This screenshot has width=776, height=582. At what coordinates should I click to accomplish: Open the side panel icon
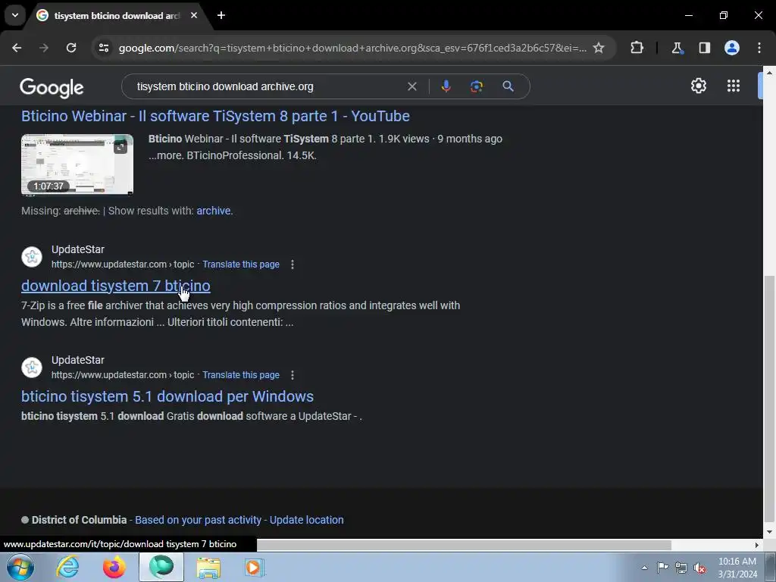click(x=704, y=48)
